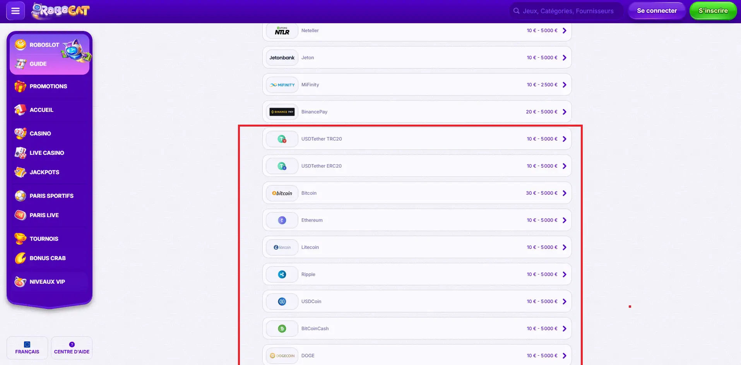Open the Centre d'aide button
The width and height of the screenshot is (741, 365).
pos(72,348)
